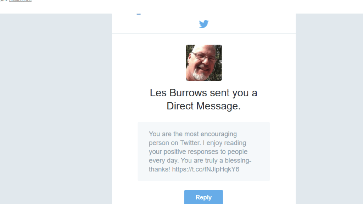363x204 pixels.
Task: Click the gray margin right of email
Action: click(x=329, y=109)
